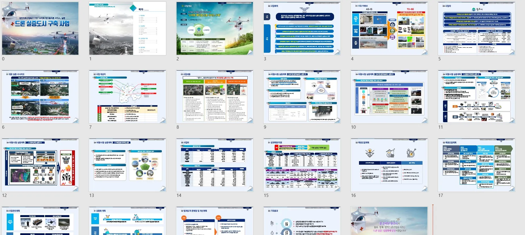The height and width of the screenshot is (235, 525).
Task: Select the 03 사업관리계획 slide thumbnail
Action: (x=40, y=221)
